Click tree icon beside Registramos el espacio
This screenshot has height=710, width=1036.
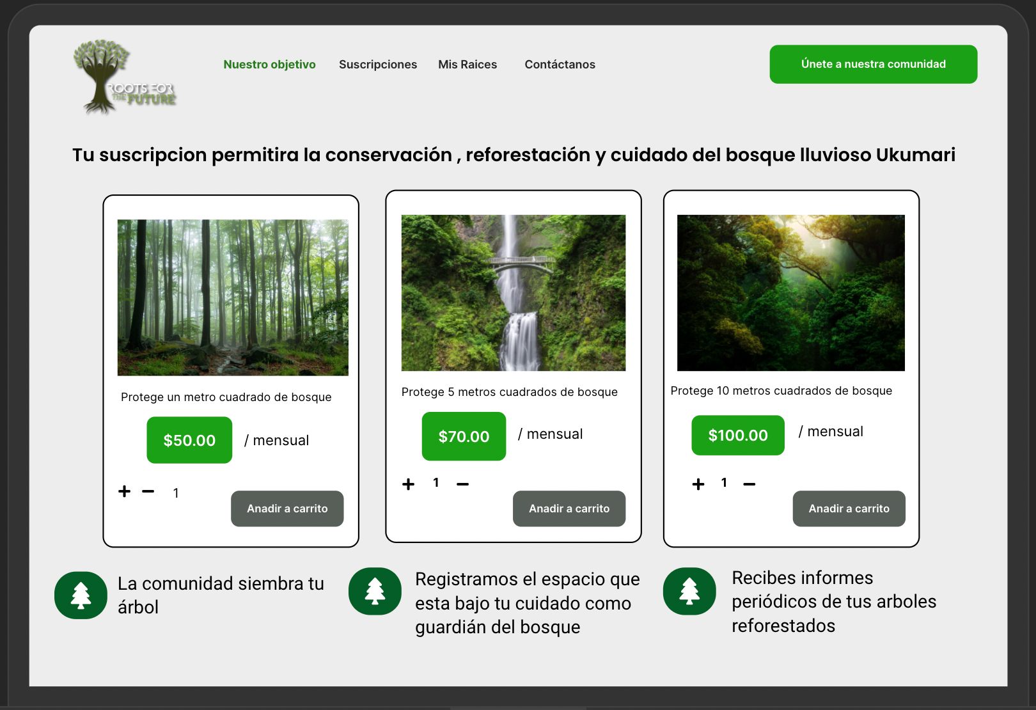(x=375, y=591)
